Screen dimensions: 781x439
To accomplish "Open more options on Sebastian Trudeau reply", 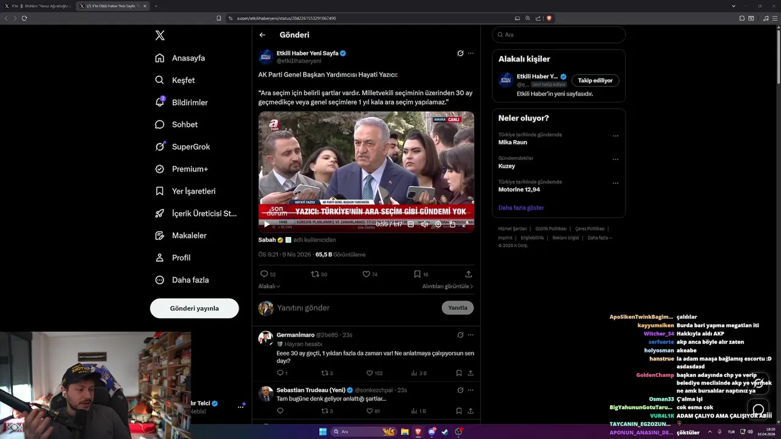I will (x=470, y=390).
